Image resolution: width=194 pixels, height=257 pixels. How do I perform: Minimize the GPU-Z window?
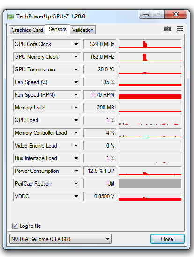click(146, 15)
